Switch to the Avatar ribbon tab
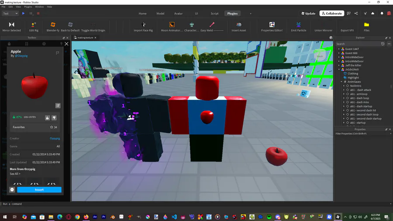 tap(179, 14)
